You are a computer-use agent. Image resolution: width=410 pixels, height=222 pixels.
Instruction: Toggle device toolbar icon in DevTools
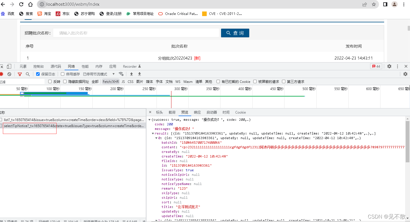pos(9,66)
